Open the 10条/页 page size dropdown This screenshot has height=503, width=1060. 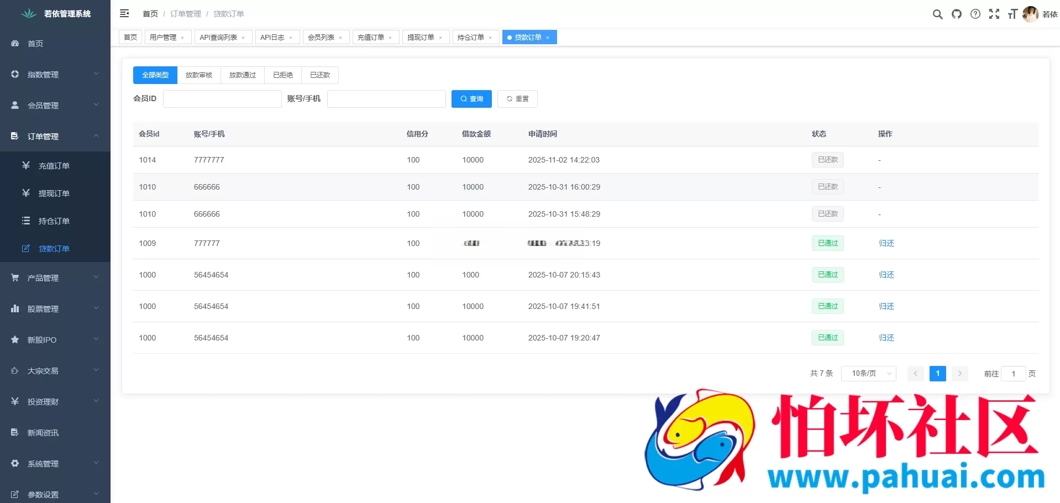click(869, 374)
